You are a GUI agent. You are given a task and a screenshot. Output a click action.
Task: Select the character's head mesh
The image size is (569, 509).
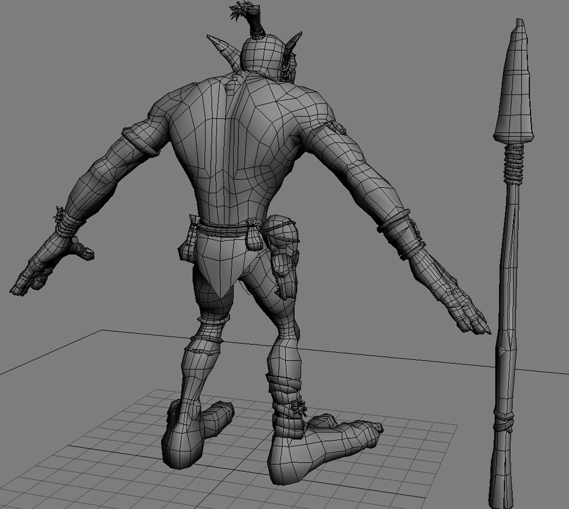point(262,54)
